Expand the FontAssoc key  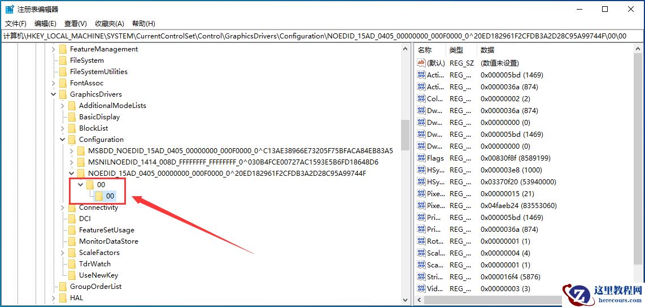(x=54, y=83)
